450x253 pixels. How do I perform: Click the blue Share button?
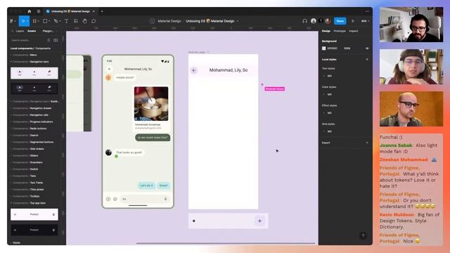(x=340, y=21)
